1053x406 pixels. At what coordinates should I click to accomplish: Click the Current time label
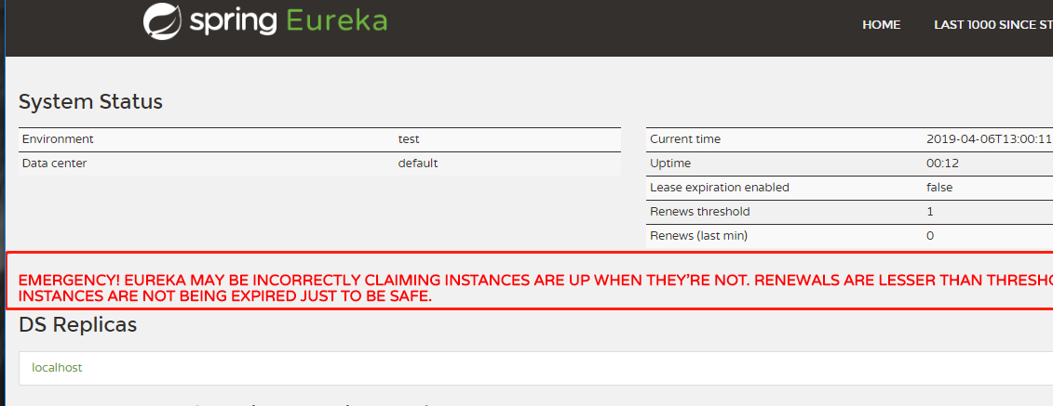[685, 139]
